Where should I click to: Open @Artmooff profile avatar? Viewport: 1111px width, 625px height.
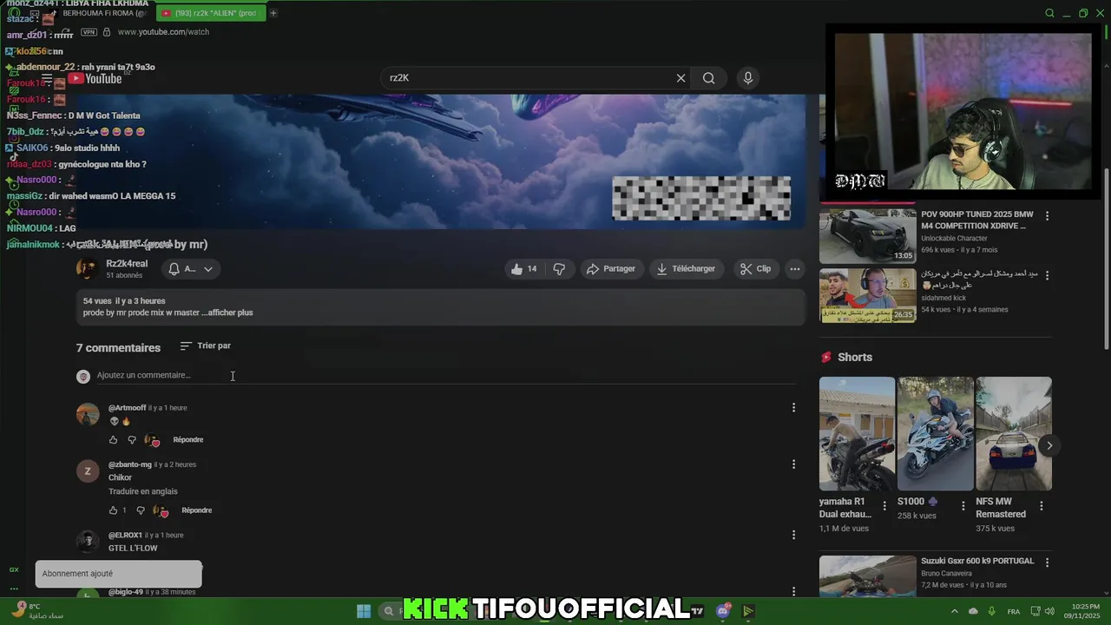(x=88, y=415)
